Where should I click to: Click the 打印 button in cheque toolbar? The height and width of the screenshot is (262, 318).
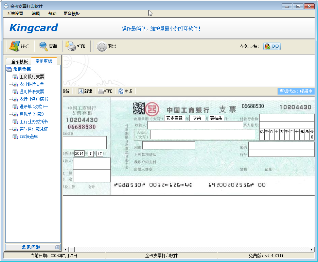pyautogui.click(x=105, y=92)
